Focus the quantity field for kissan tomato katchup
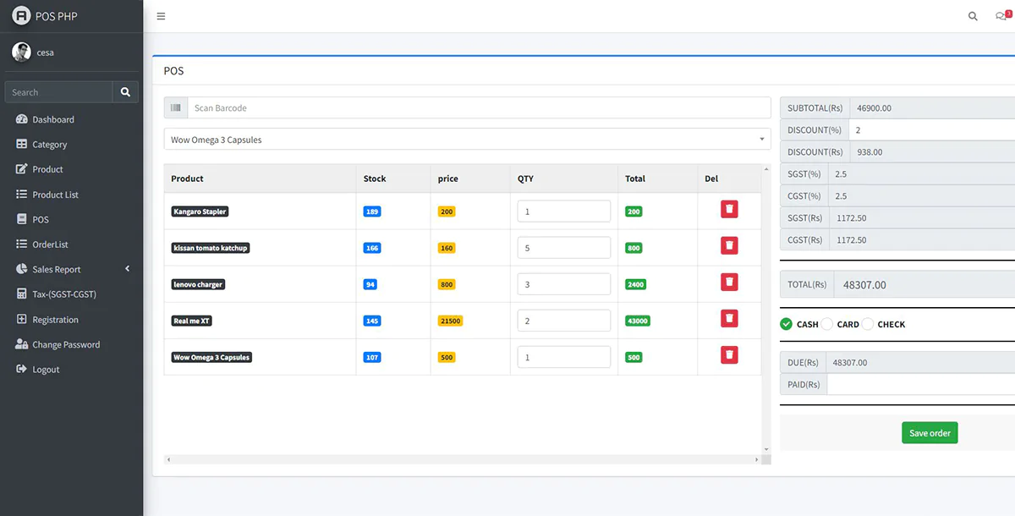Screen dimensions: 1015x516 563,248
